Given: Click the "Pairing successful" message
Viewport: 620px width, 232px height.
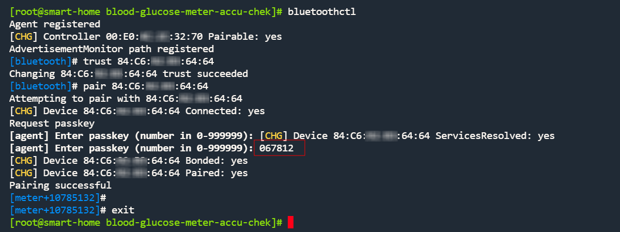Looking at the screenshot, I should click(60, 185).
